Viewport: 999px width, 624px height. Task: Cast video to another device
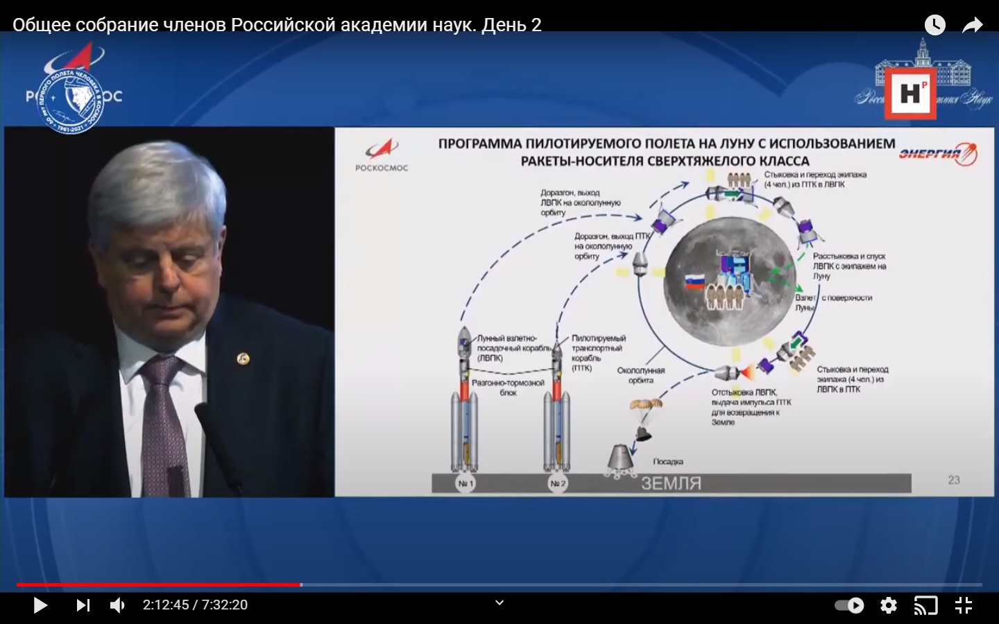(x=925, y=605)
